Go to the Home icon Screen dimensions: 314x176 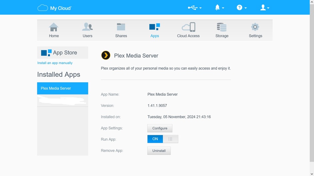[x=54, y=27]
